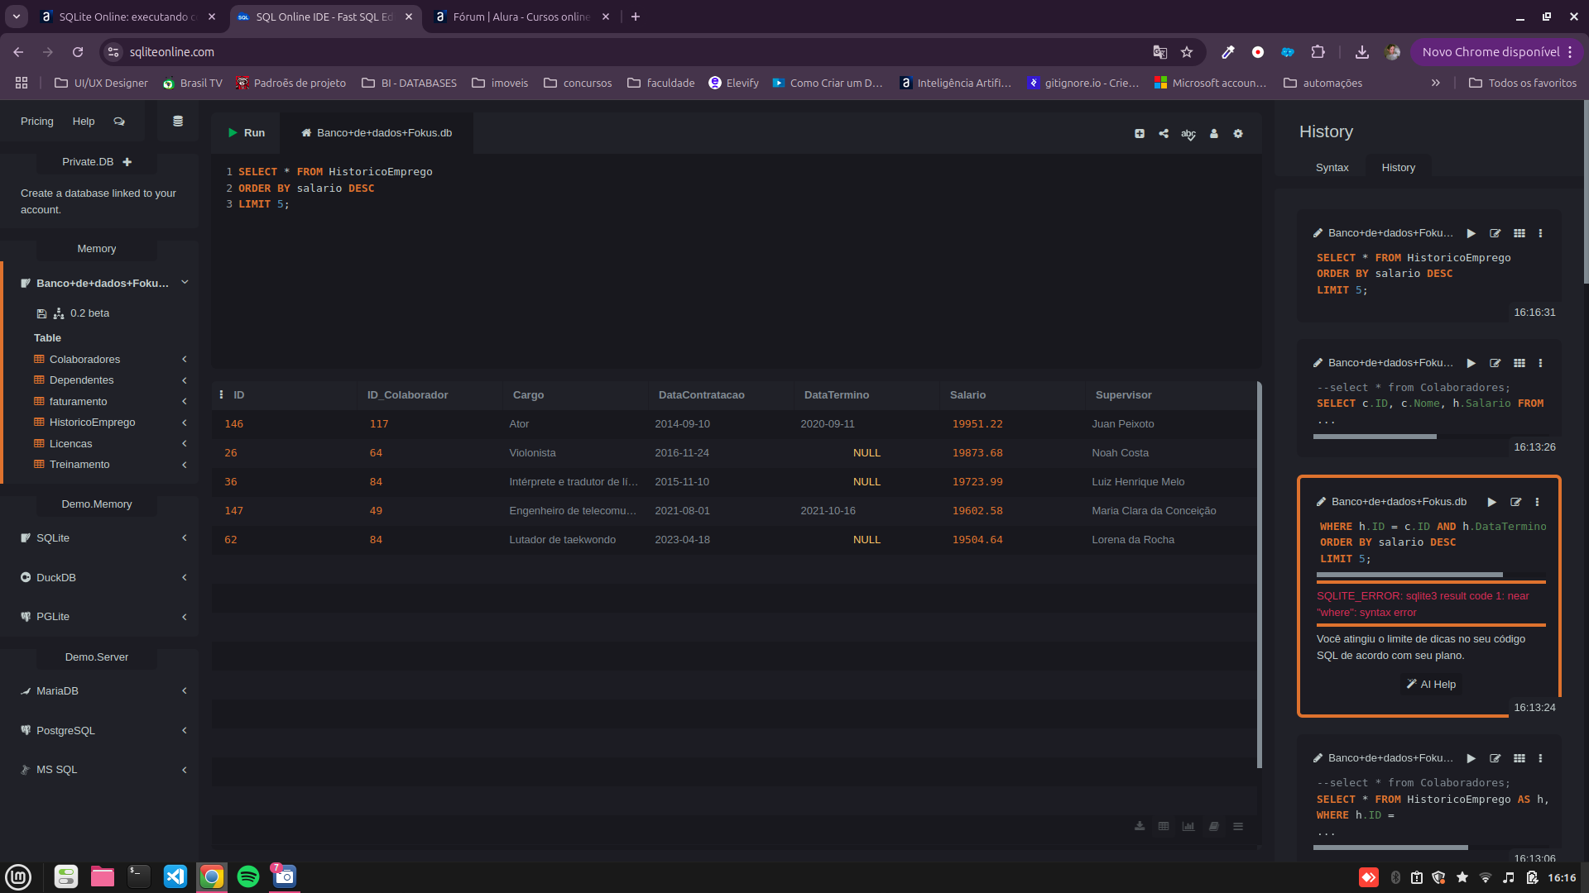1589x893 pixels.
Task: Open column options menu beside ID
Action: point(221,395)
